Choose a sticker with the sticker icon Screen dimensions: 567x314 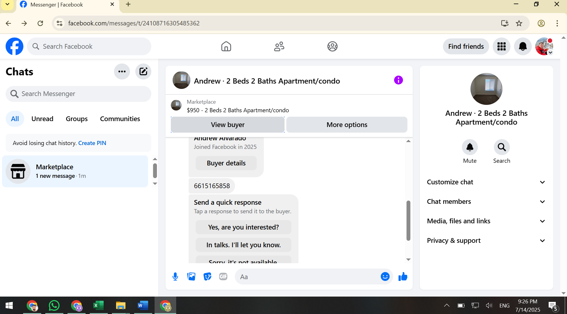click(207, 277)
